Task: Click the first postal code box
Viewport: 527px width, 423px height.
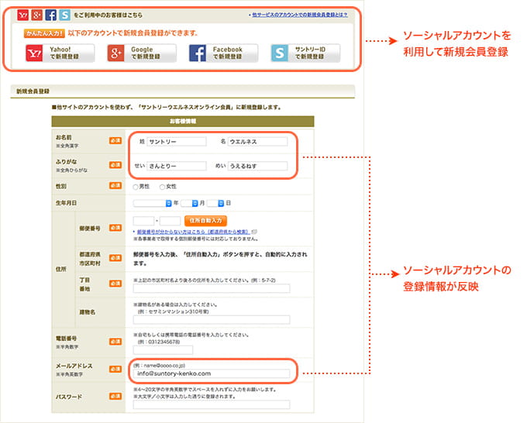Action: (x=143, y=221)
